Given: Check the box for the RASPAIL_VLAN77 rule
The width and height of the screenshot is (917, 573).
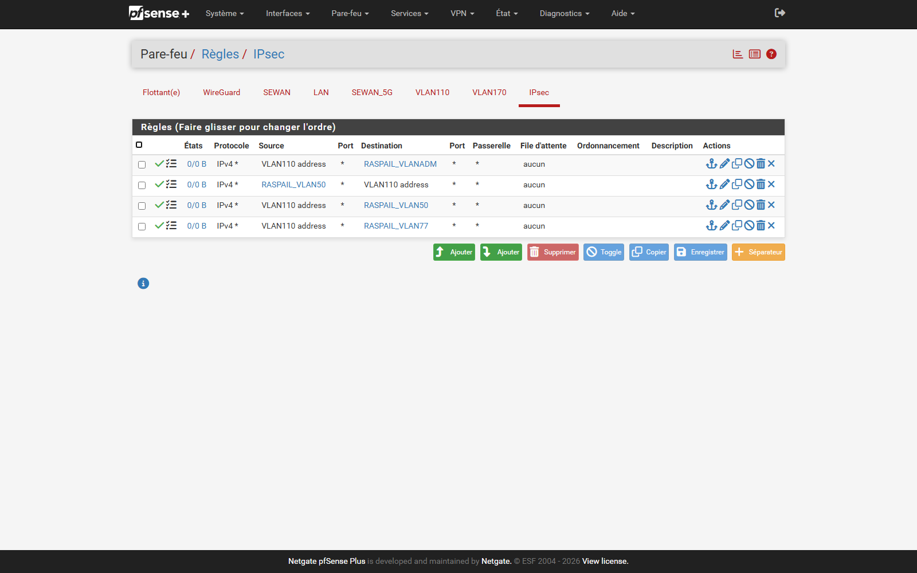Looking at the screenshot, I should (142, 226).
